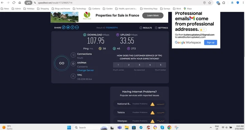Rate TPG customer service 4
The height and width of the screenshot is (130, 245).
pos(150,65)
